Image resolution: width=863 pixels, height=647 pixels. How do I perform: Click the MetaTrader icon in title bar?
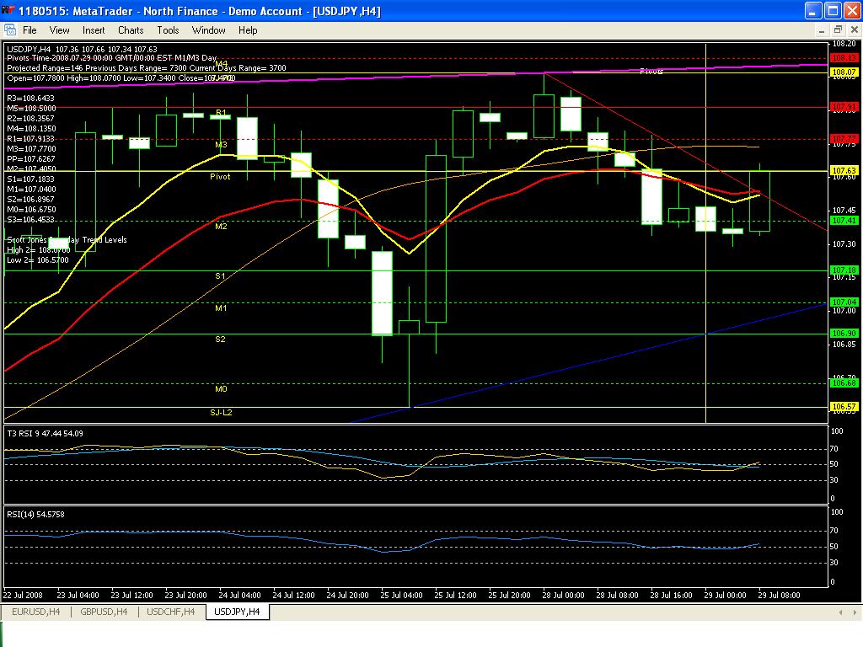click(9, 11)
